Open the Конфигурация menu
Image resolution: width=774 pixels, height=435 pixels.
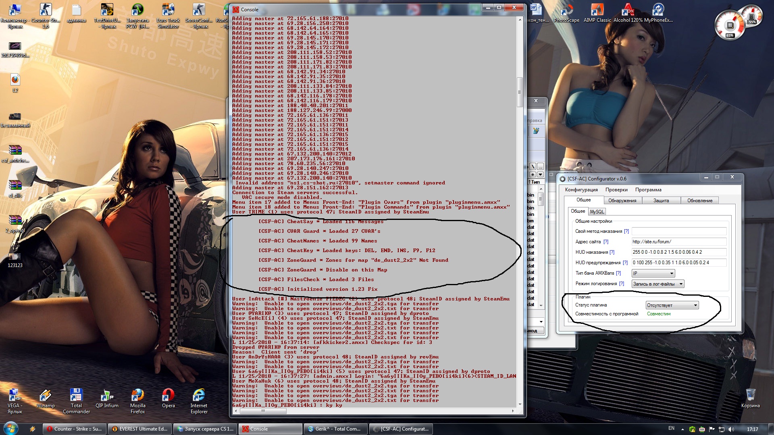[581, 190]
